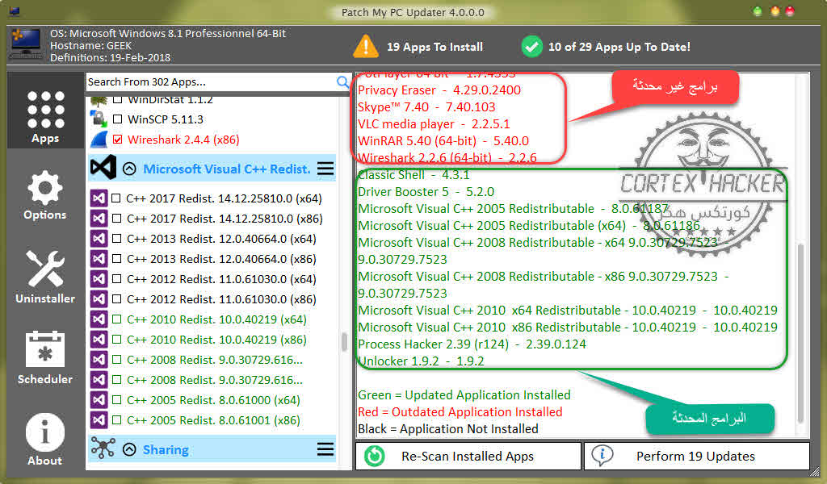Click VS icon for C++ 2012 Redist. (x64)
The height and width of the screenshot is (484, 827).
click(x=99, y=279)
